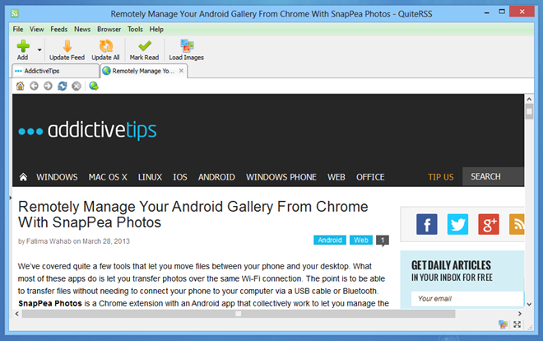The image size is (543, 341).
Task: Click the horizontal scrollbar left arrow
Action: [17, 314]
